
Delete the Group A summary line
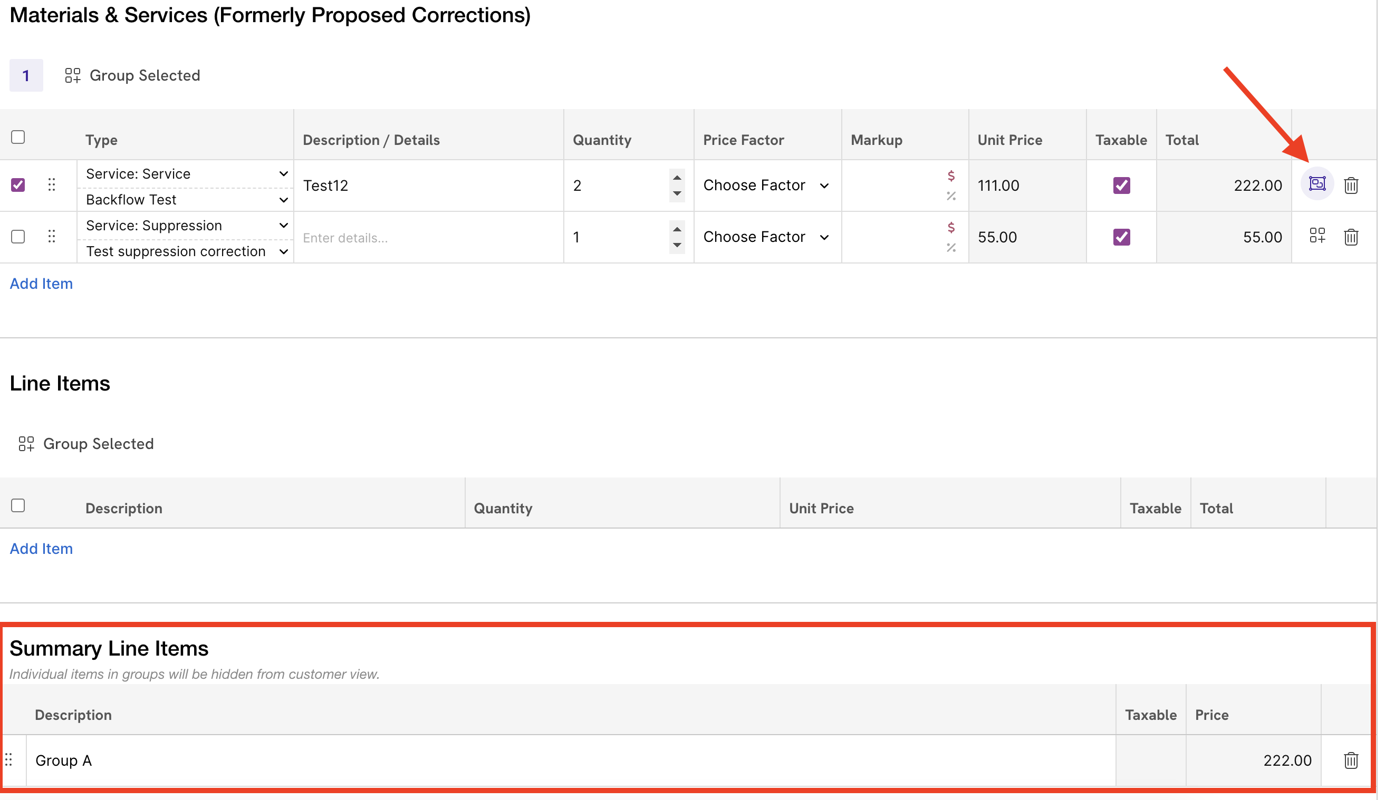point(1351,760)
